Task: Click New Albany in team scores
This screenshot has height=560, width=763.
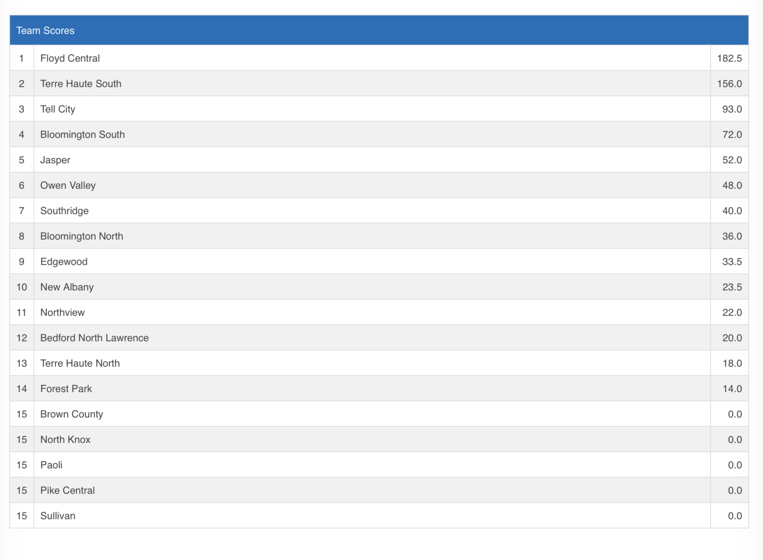Action: point(67,287)
